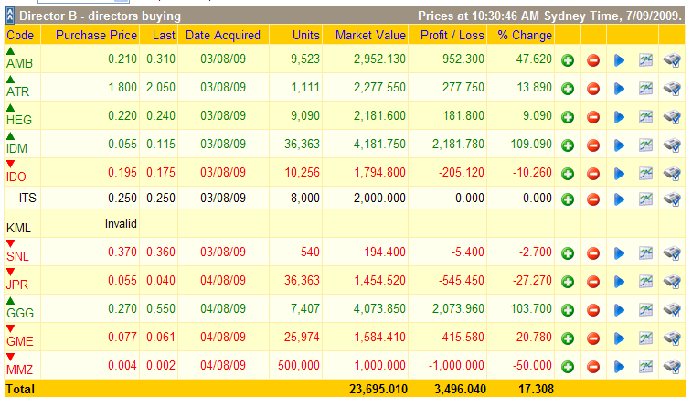The height and width of the screenshot is (408, 692).
Task: Sort by the Date Acquired column header
Action: point(222,35)
